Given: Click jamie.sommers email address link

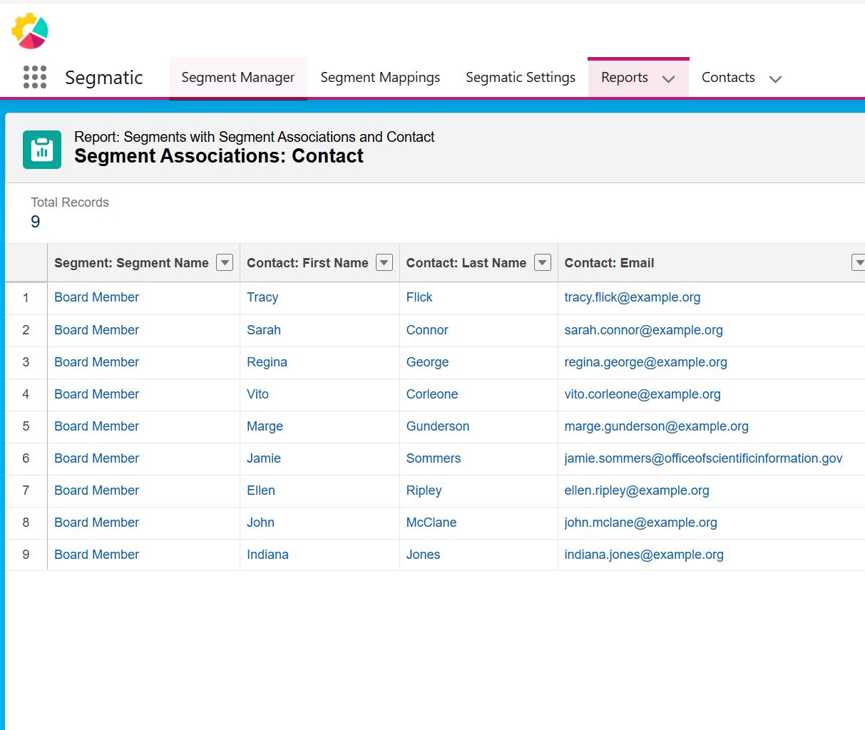Looking at the screenshot, I should tap(703, 458).
